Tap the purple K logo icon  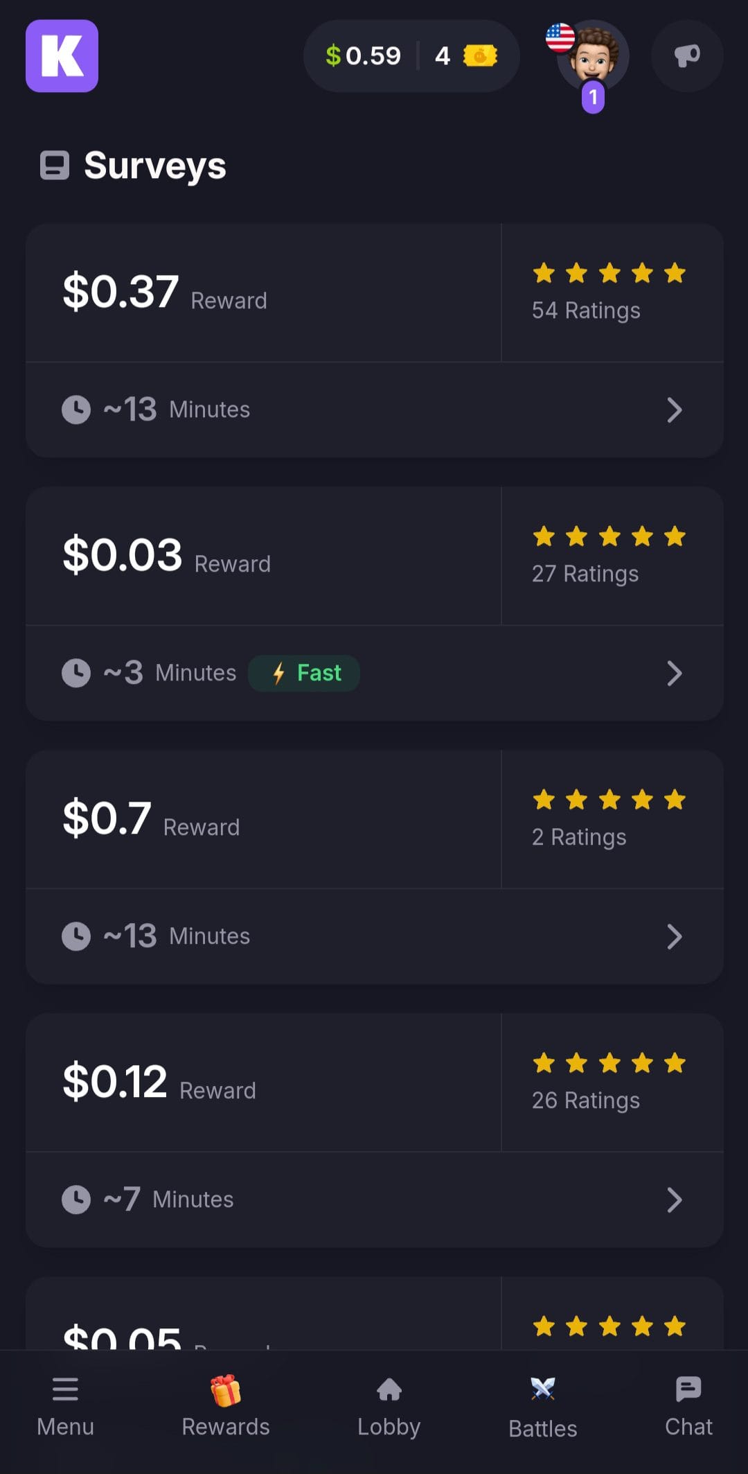point(62,56)
